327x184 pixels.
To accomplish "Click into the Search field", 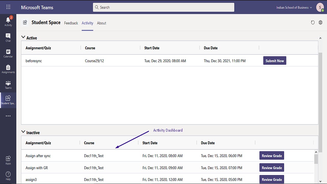I will click(x=163, y=7).
